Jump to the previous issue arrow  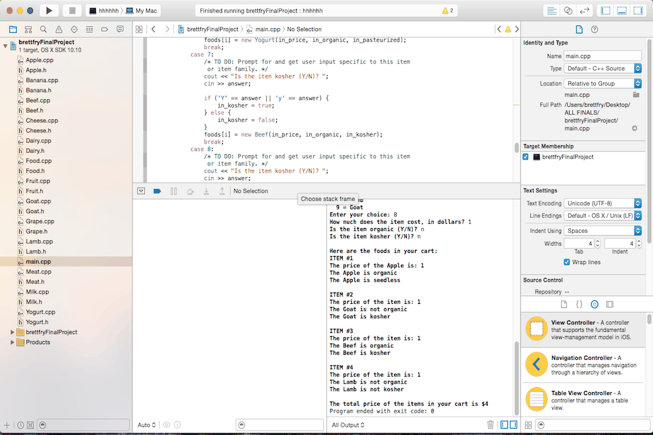[x=499, y=29]
